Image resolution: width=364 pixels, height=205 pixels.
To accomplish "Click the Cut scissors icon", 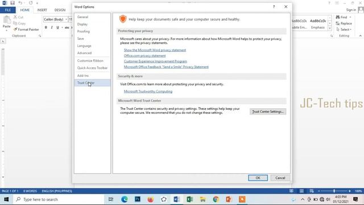I will [15, 17].
